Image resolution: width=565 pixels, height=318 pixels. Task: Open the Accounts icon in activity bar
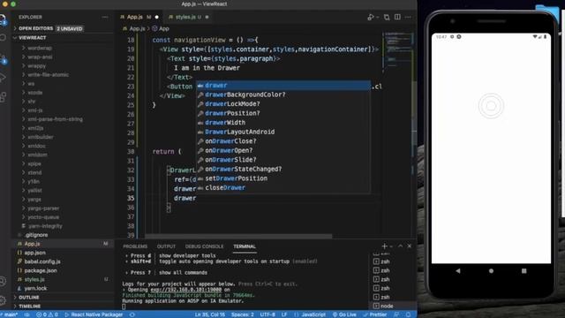[x=3, y=281]
